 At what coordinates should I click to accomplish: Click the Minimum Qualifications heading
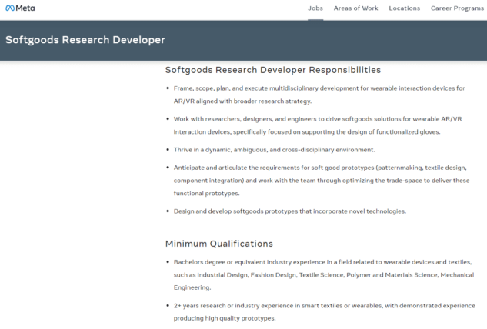coord(218,244)
